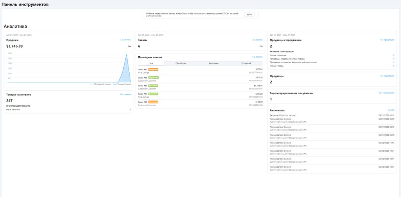The width and height of the screenshot is (401, 197).
Task: Open См. продавцов in Продавцы с продажами
Action: click(x=387, y=40)
